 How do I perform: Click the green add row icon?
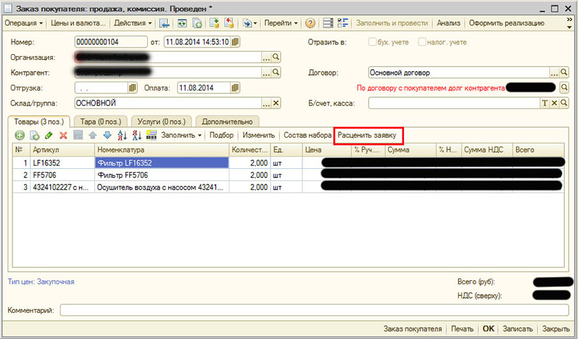20,136
